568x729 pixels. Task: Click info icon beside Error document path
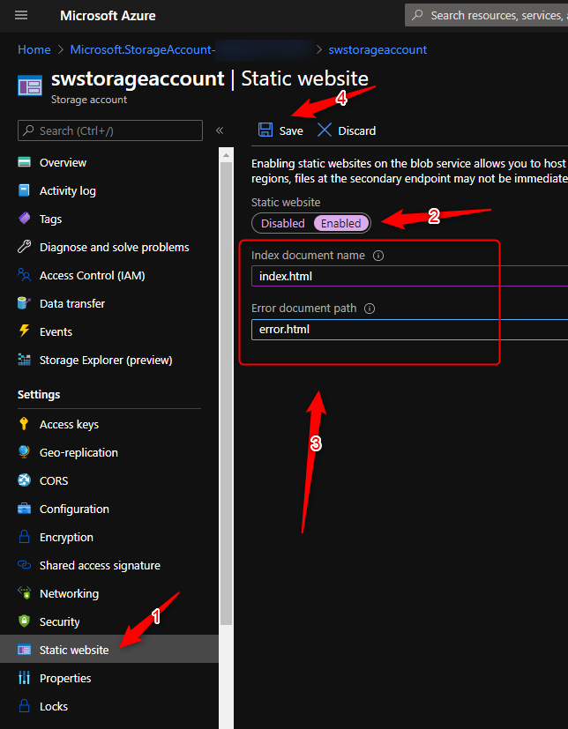coord(370,309)
